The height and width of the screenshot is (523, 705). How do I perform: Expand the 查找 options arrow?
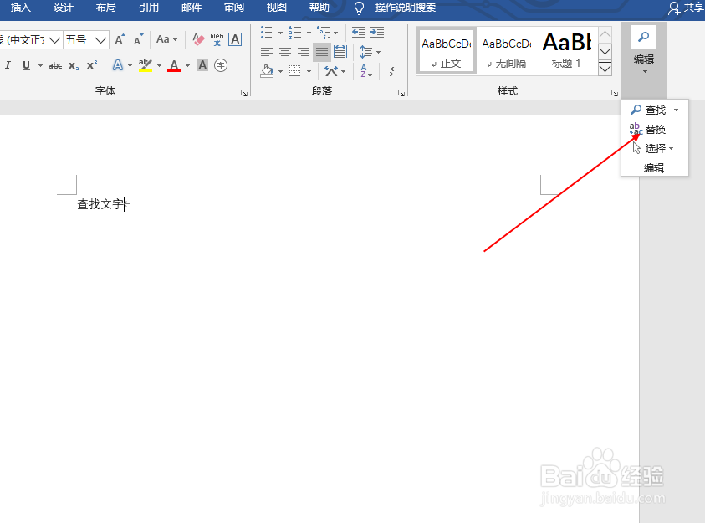(677, 110)
